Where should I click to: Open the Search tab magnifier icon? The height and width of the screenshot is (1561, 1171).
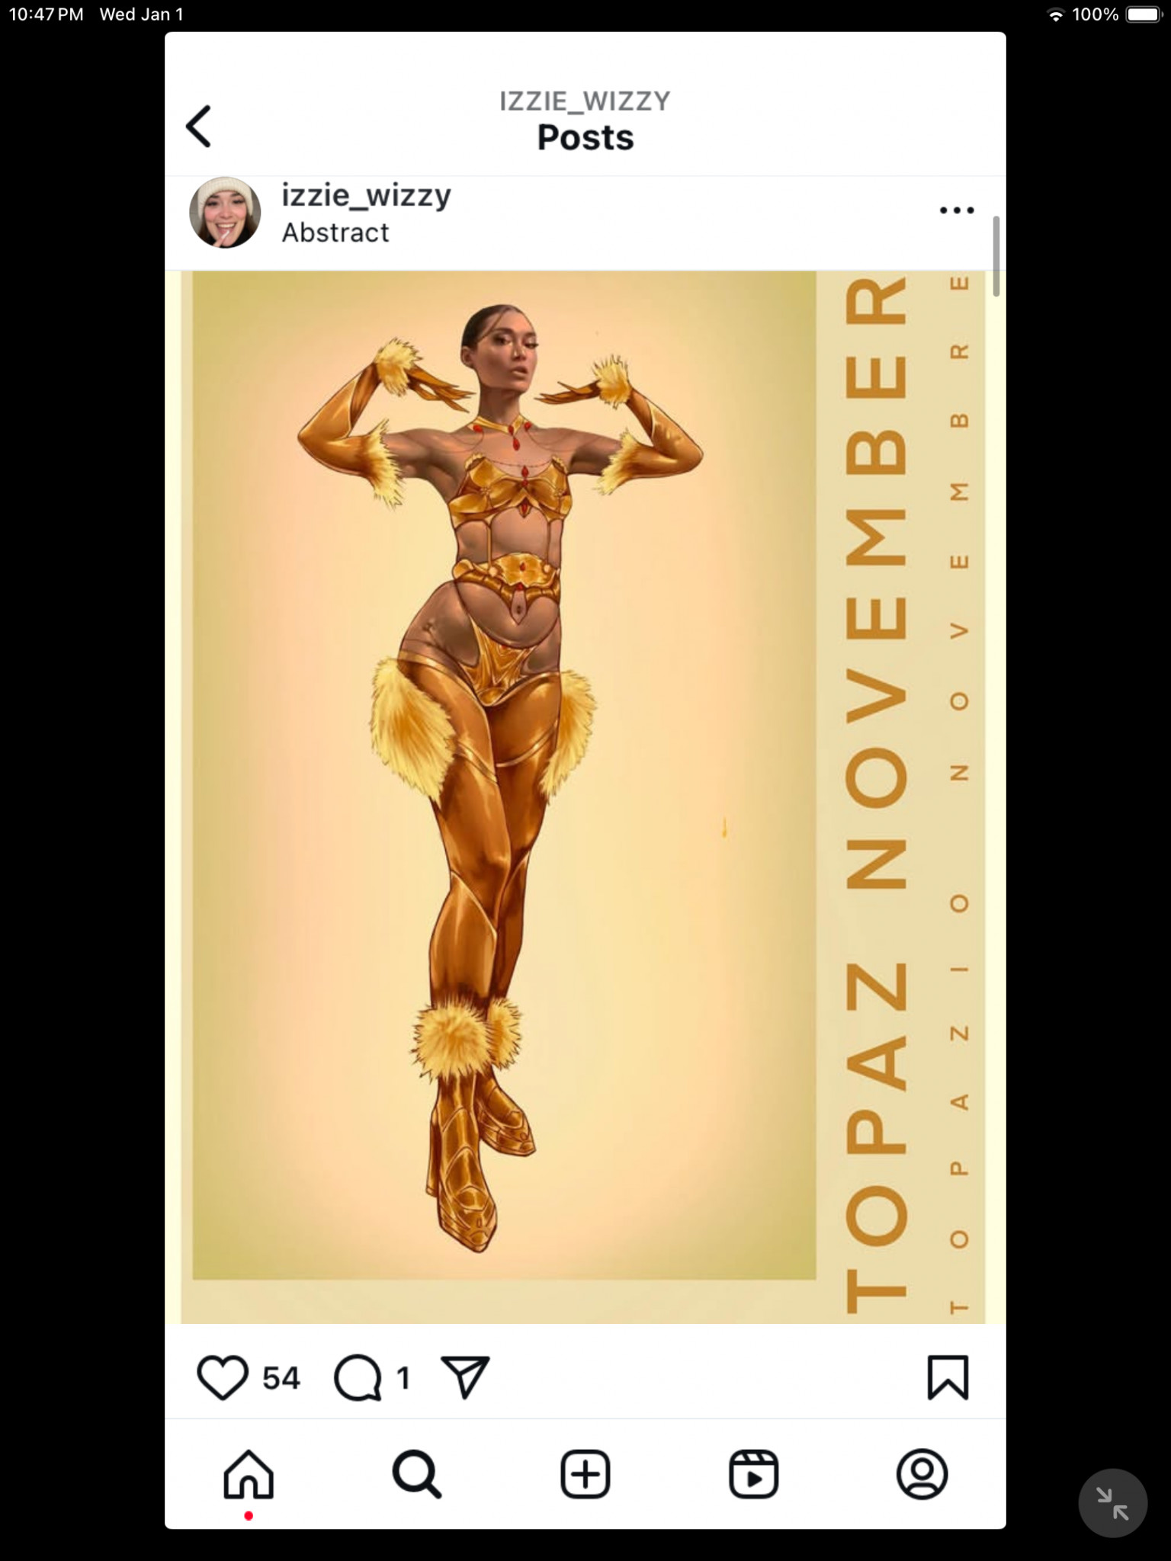[x=417, y=1474]
